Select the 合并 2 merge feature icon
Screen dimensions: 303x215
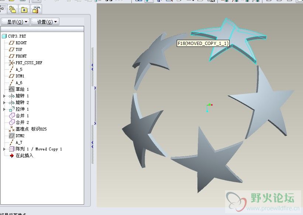(x=11, y=122)
